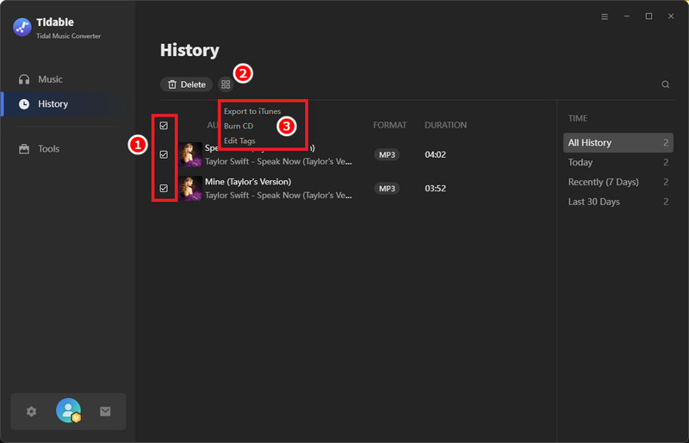Image resolution: width=689 pixels, height=443 pixels.
Task: Click Mine (Taylor's Version) album thumbnail
Action: coord(190,188)
